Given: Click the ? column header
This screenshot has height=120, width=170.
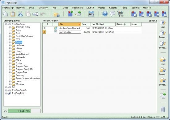Looking at the screenshot, I should (49, 24).
